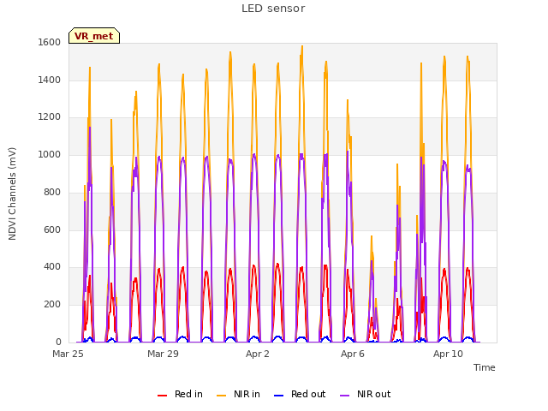This screenshot has height=411, width=548.
Task: Click the 1600 y-axis tick label
Action: [x=50, y=42]
